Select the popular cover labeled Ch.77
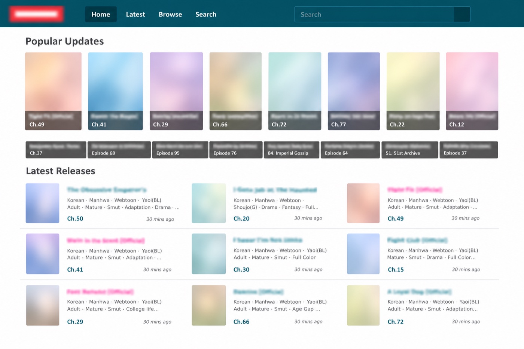Viewport: 524px width, 349px height. click(x=354, y=91)
